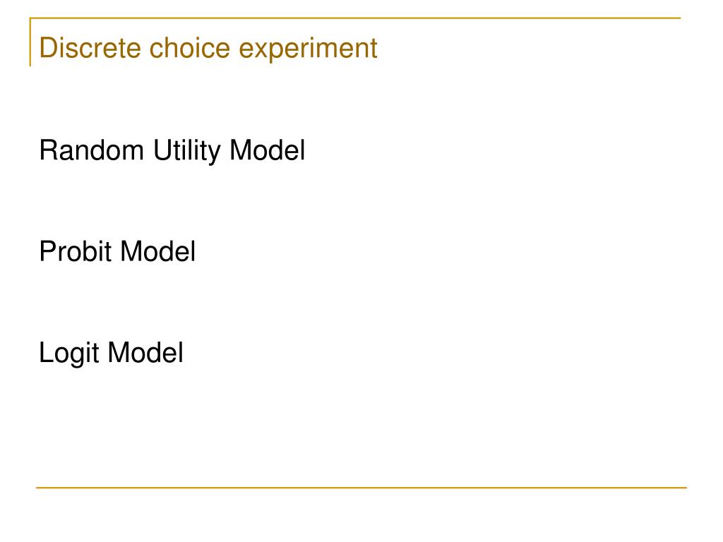This screenshot has width=723, height=542.
Task: Click the word Utility
Action: 186,151
